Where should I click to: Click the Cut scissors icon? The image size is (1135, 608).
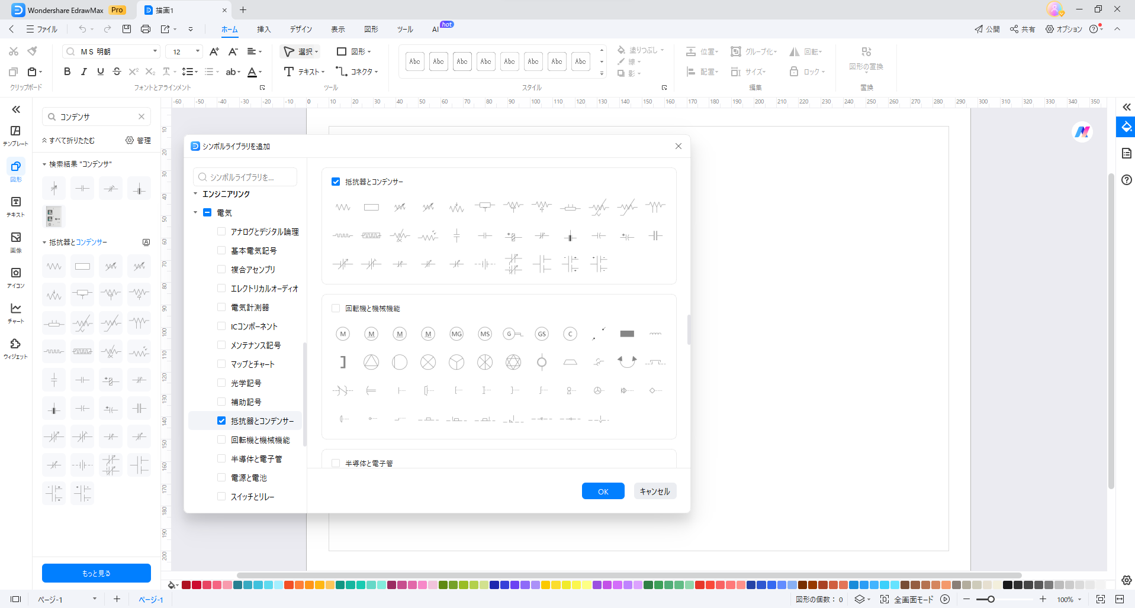pyautogui.click(x=14, y=51)
